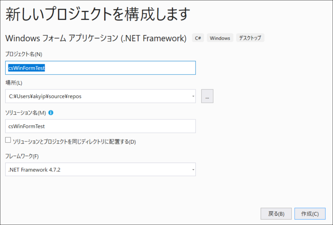Click the 場所(L) label
333x225 pixels.
tap(14, 82)
